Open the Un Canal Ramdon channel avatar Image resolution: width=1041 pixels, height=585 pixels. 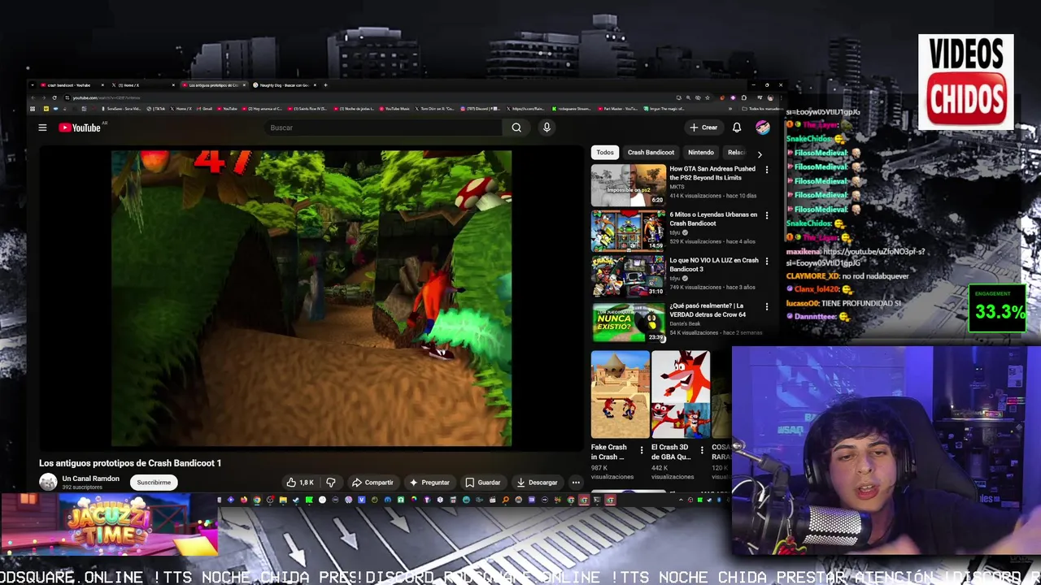pyautogui.click(x=48, y=482)
